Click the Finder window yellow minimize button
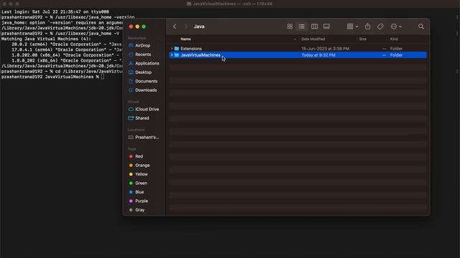 click(x=137, y=27)
